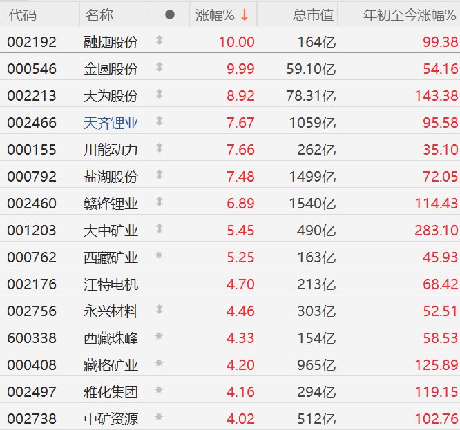Open the stock code 002192
460x430 pixels.
point(32,42)
